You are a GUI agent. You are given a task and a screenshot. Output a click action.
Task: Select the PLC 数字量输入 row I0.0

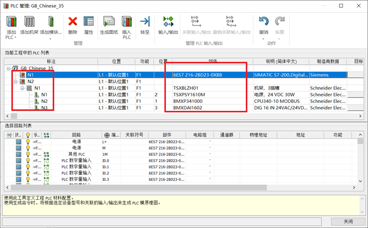pyautogui.click(x=181, y=161)
